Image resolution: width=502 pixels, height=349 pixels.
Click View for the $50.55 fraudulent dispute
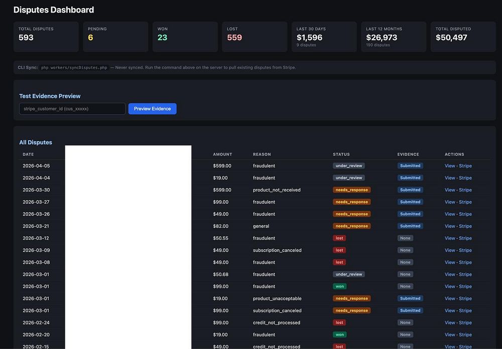(449, 238)
